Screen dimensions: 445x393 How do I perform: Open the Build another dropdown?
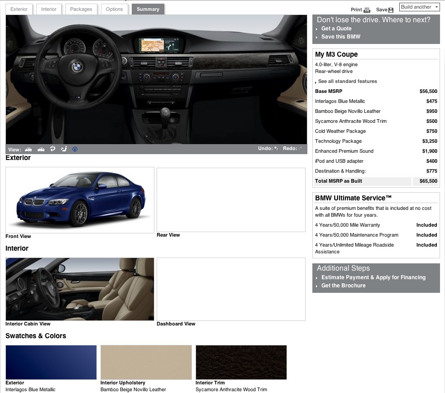click(x=420, y=7)
